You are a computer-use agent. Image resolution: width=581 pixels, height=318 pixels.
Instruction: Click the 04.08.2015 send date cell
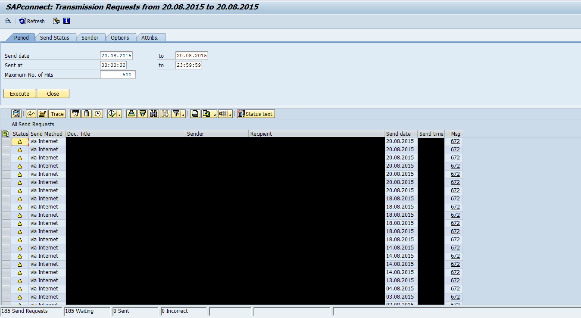[x=401, y=289]
